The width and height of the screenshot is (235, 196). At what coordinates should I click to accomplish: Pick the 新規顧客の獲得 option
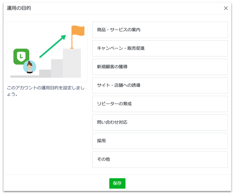pyautogui.click(x=160, y=67)
